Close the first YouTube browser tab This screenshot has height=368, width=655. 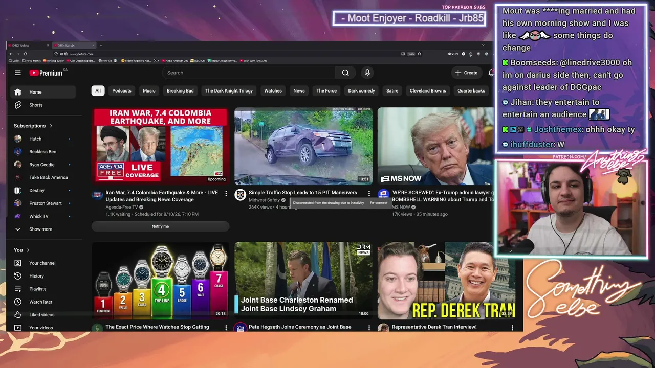pos(48,45)
